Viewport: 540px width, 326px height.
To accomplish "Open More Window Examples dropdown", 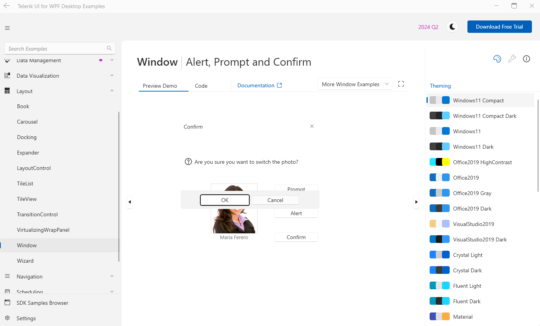I will coord(354,84).
